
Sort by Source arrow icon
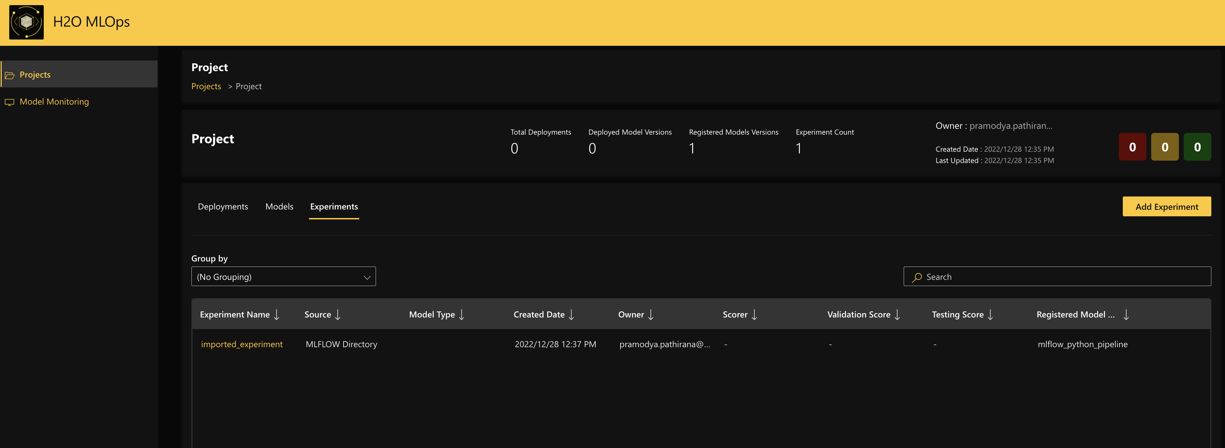pyautogui.click(x=338, y=315)
